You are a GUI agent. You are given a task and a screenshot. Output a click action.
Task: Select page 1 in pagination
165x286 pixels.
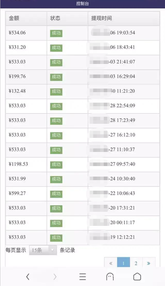123,263
